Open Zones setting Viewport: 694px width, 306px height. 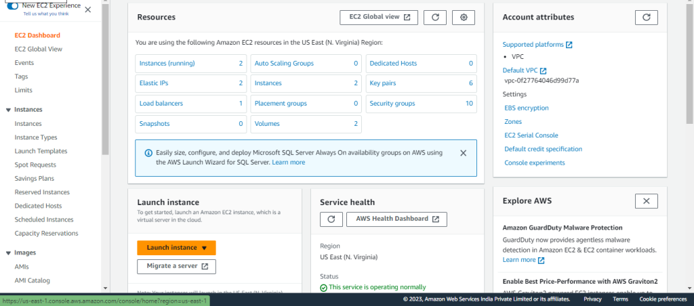point(513,122)
